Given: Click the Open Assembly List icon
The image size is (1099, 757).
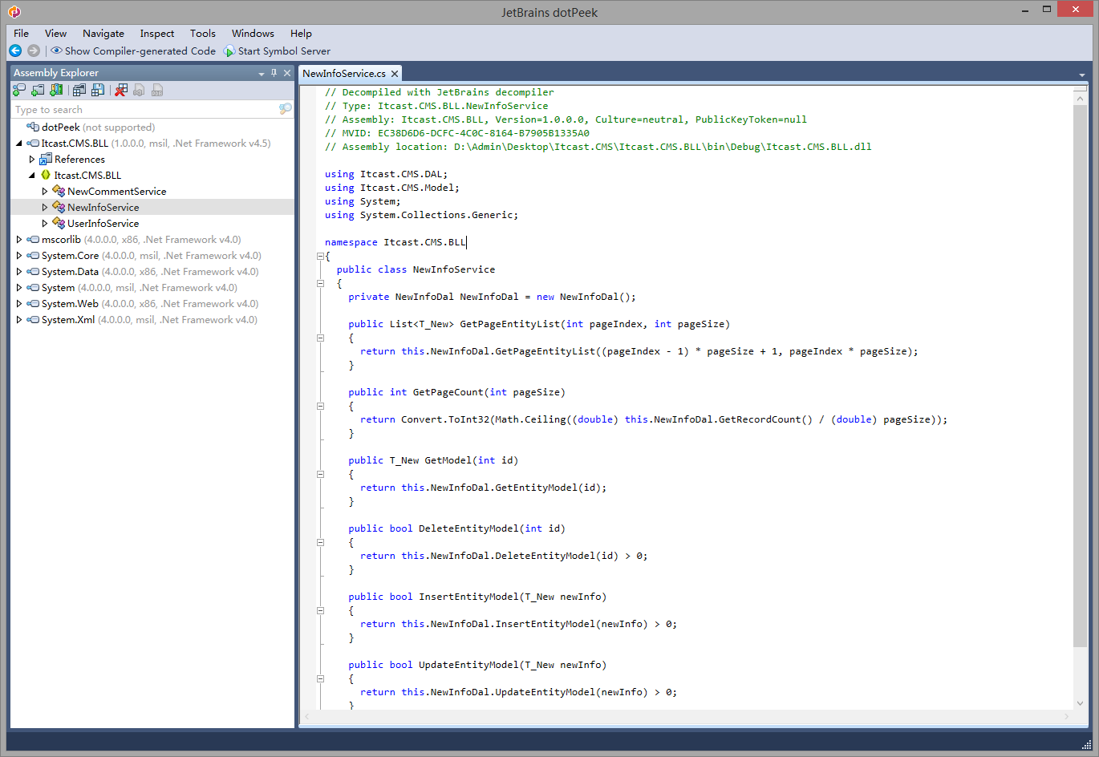Looking at the screenshot, I should pos(79,91).
